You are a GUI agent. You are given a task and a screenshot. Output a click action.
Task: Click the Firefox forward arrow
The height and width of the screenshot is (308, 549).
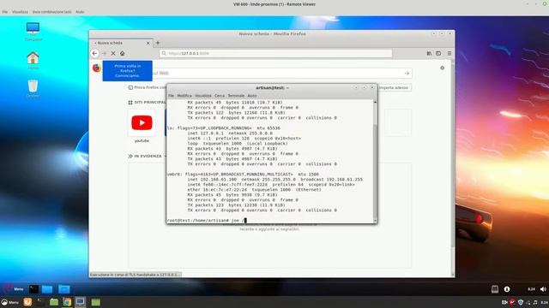click(x=104, y=53)
